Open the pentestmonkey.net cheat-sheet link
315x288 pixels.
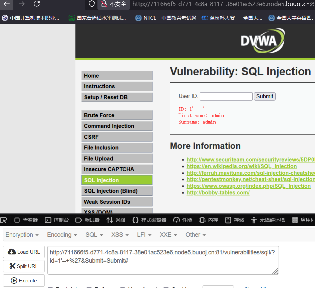(251, 179)
